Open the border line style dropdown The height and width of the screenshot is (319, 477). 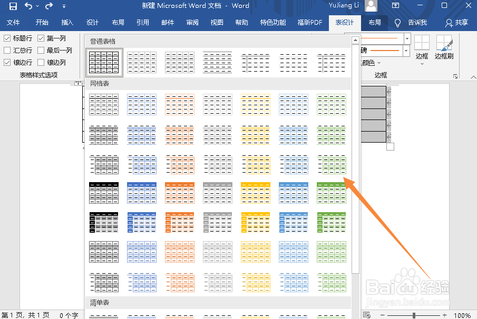[x=407, y=38]
